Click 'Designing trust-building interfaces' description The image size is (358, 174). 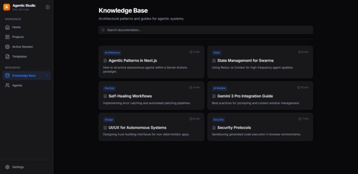pos(146,134)
